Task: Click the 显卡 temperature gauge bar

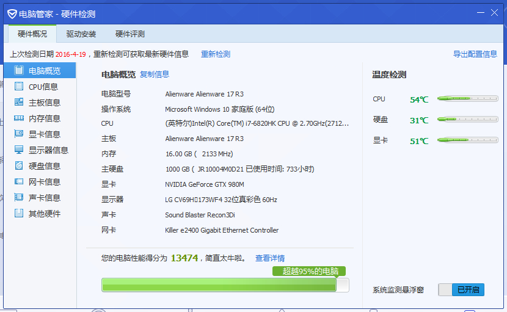Action: [x=467, y=140]
